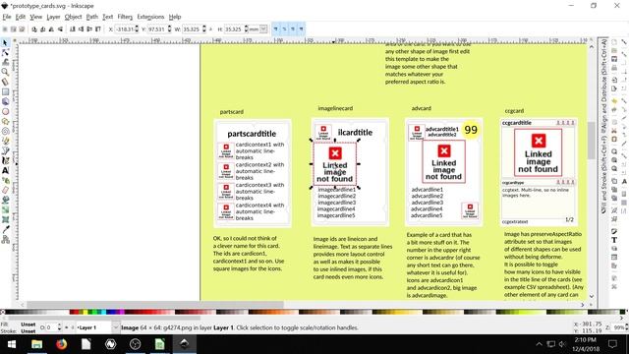Toggle Layer 1 visibility eye

tap(67, 327)
